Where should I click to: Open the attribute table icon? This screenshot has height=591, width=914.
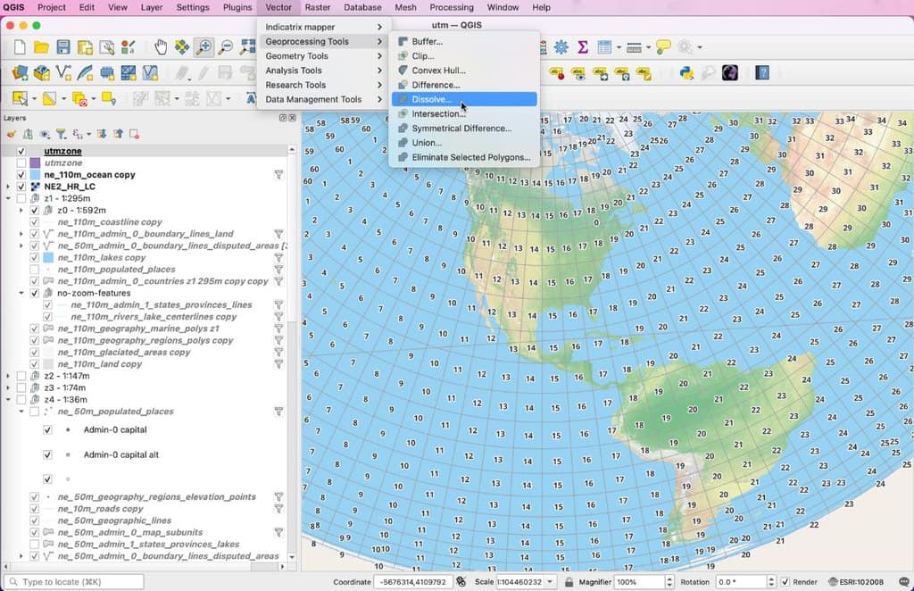coord(604,47)
